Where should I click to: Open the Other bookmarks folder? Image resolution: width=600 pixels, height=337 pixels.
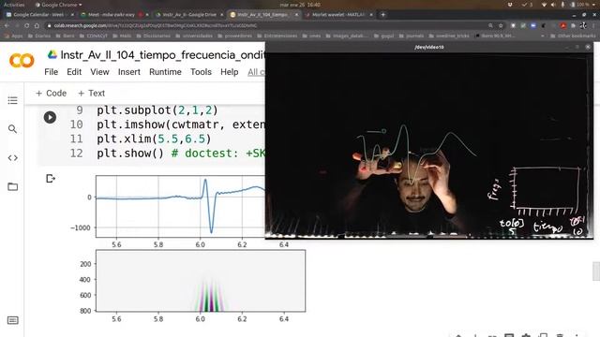[573, 36]
